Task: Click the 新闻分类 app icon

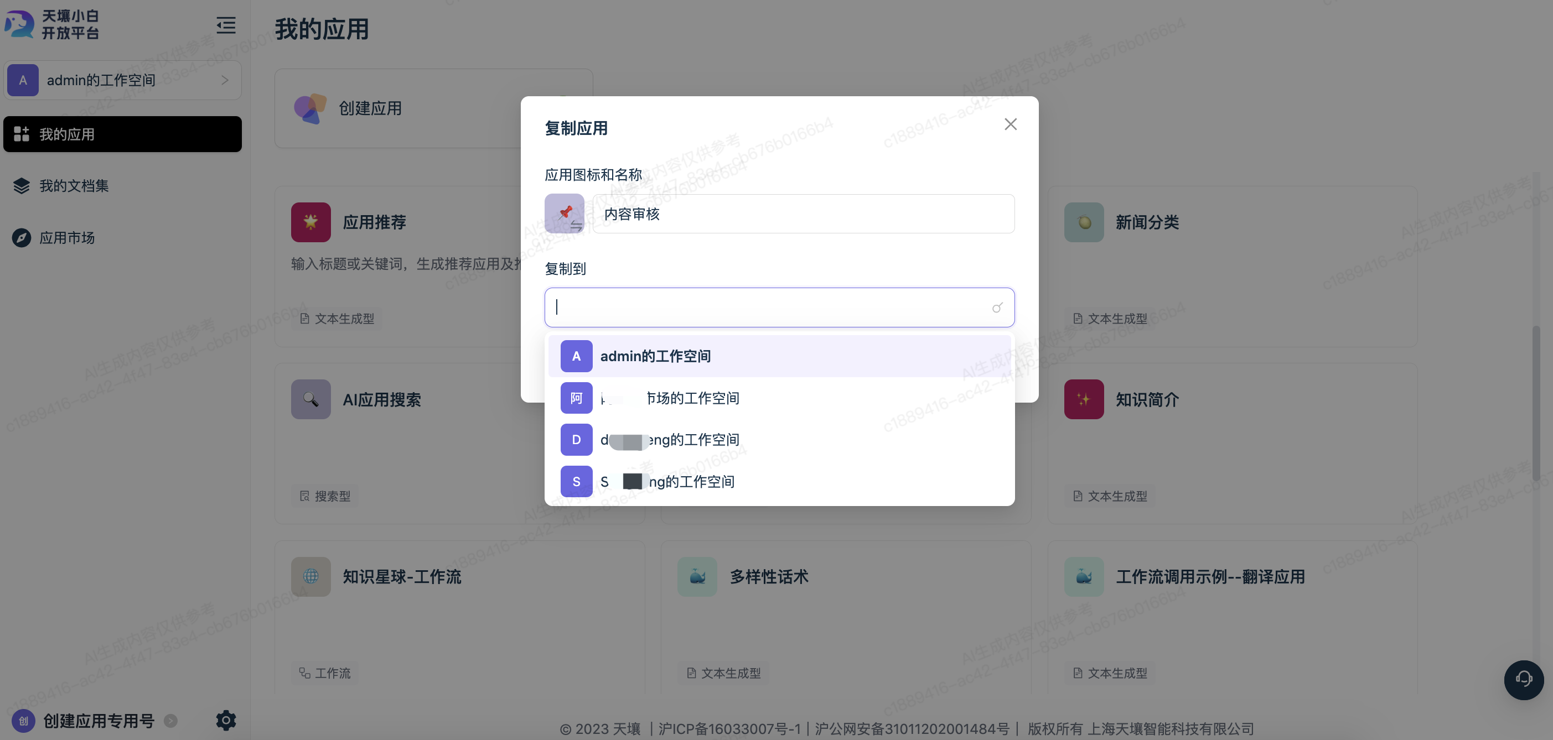Action: (1084, 222)
